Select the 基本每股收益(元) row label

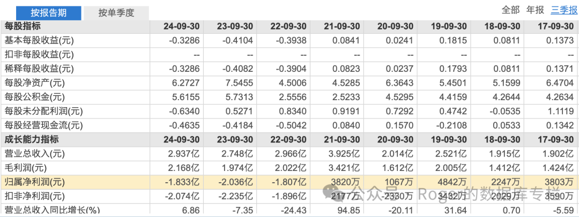pos(38,40)
